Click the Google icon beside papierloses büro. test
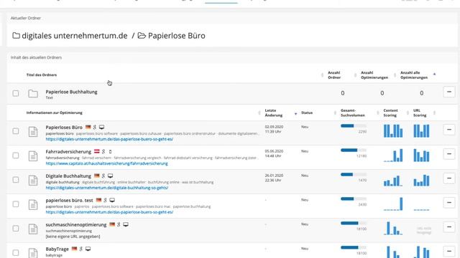This screenshot has height=258, width=460. [105, 200]
